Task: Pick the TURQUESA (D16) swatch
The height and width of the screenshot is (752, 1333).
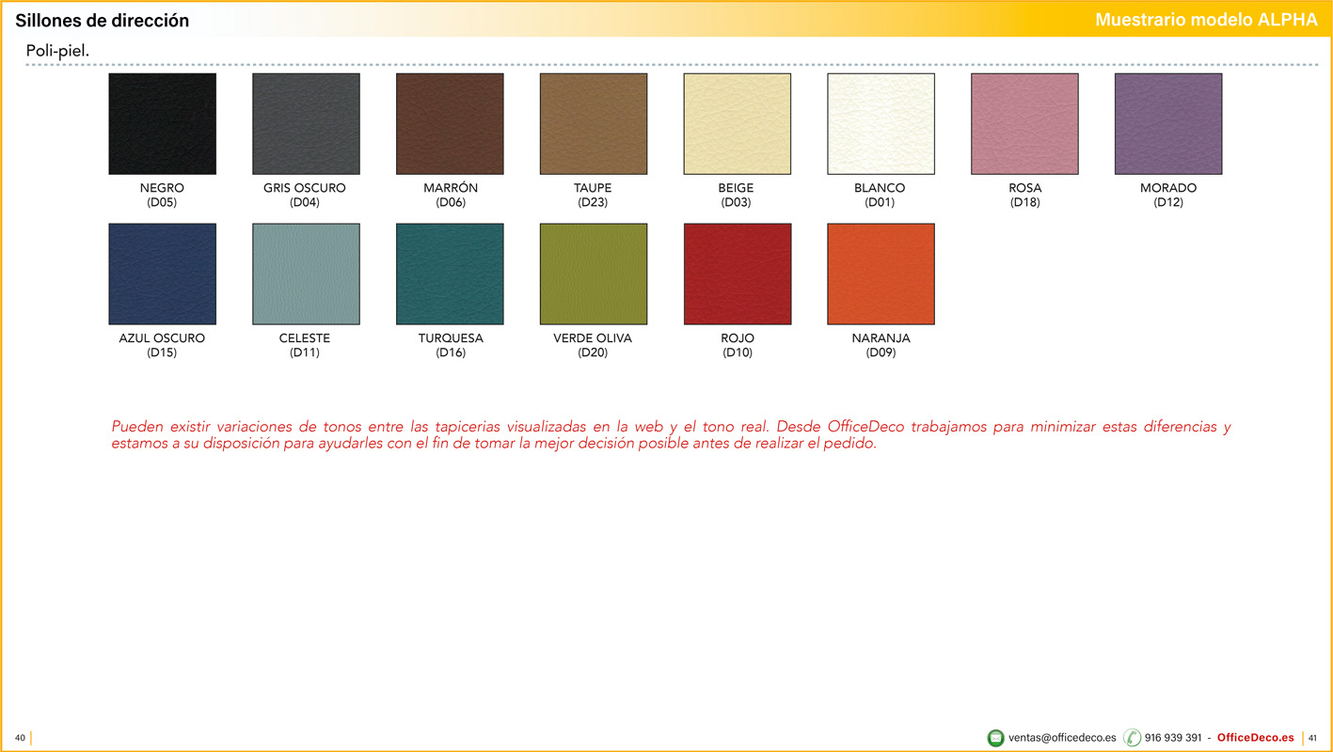Action: (x=450, y=274)
